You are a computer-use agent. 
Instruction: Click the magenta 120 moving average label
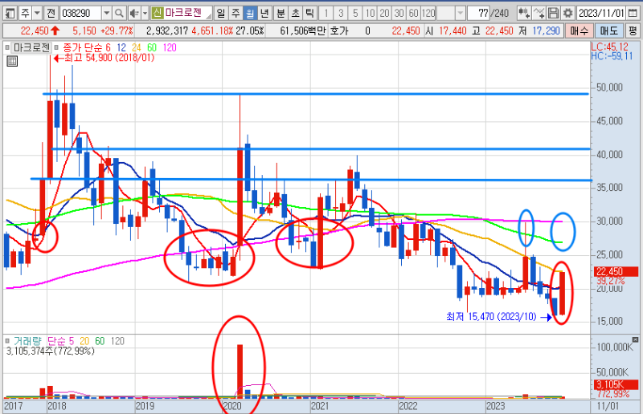tap(170, 47)
